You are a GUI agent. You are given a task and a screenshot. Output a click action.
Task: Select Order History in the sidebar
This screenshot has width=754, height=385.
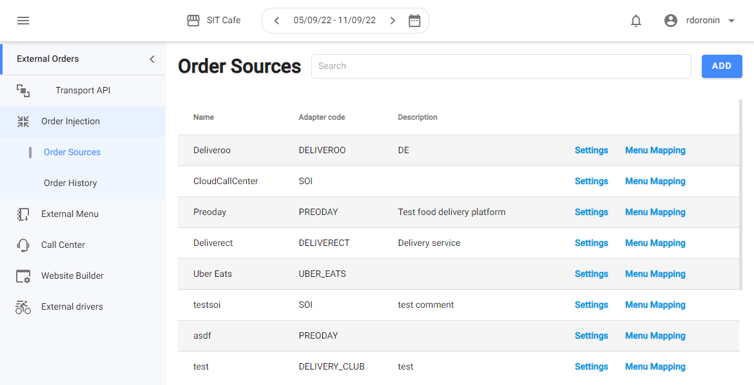click(70, 183)
